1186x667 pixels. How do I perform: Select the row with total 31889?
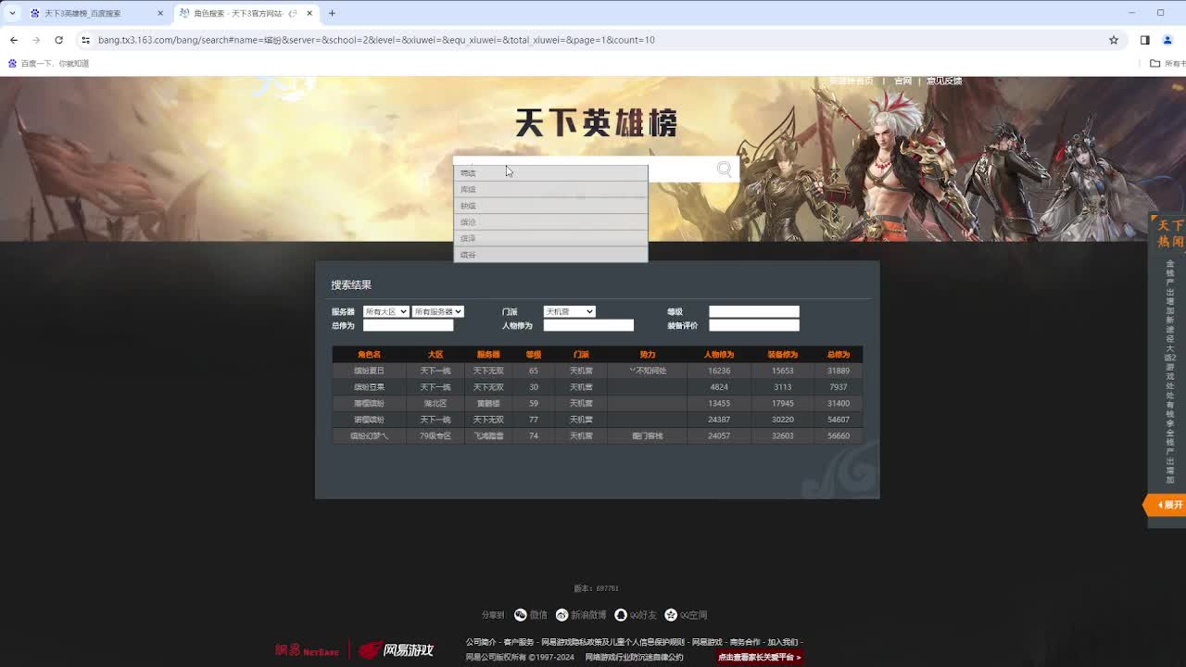[x=598, y=371]
